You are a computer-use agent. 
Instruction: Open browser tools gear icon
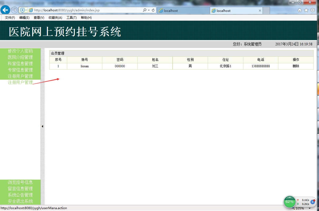pyautogui.click(x=313, y=10)
